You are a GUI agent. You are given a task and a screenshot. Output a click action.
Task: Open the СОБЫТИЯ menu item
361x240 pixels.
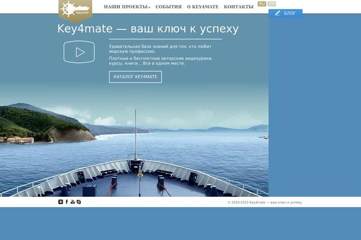[168, 7]
